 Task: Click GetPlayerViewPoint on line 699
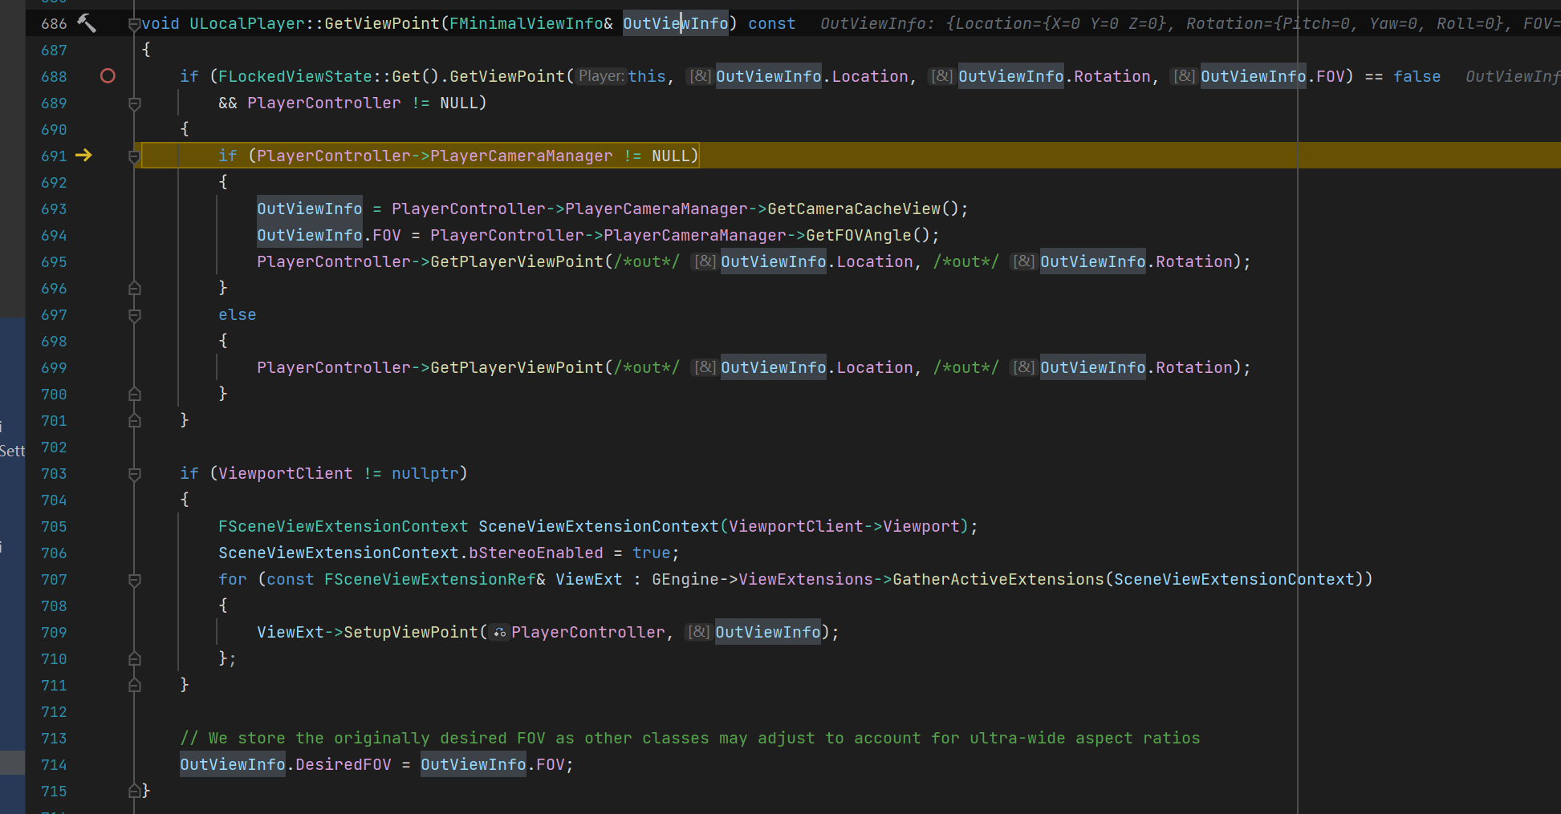[x=517, y=367]
